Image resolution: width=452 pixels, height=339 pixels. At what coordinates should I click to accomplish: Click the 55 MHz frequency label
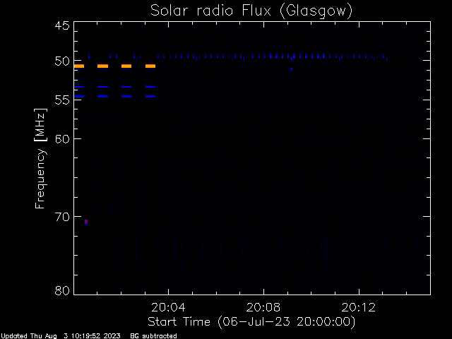[x=62, y=100]
